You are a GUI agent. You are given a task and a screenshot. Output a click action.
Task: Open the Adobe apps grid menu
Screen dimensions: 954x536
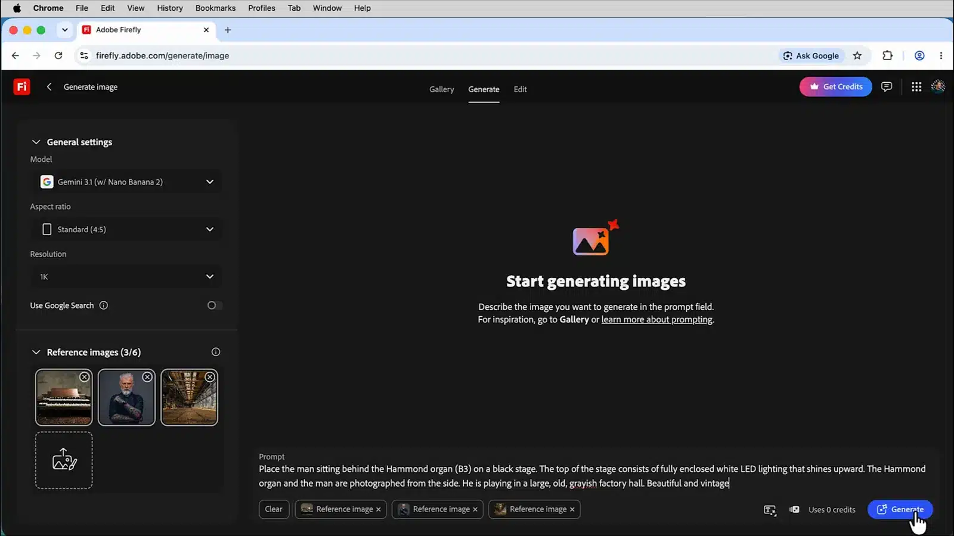point(916,87)
